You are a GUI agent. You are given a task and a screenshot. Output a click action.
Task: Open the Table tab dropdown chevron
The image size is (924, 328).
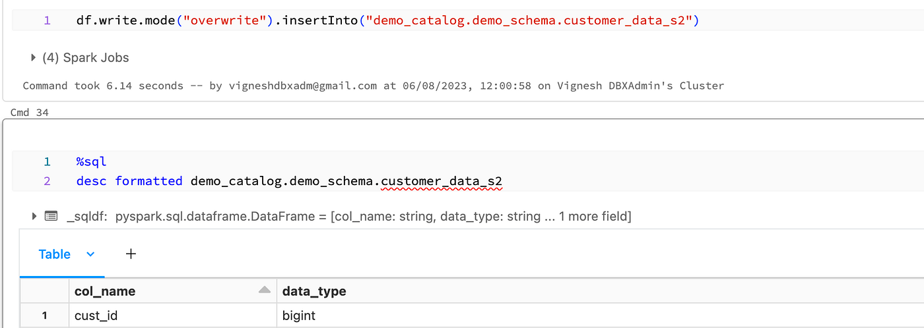tap(90, 254)
